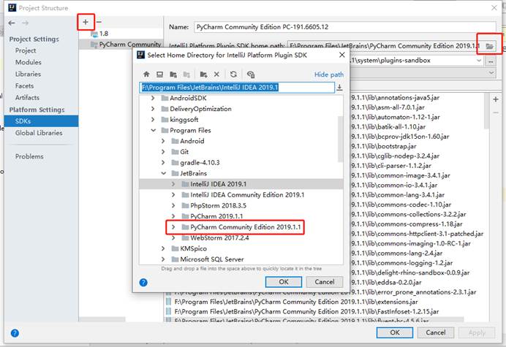The image size is (506, 347).
Task: Open help in Project Structure window
Action: pos(15,333)
